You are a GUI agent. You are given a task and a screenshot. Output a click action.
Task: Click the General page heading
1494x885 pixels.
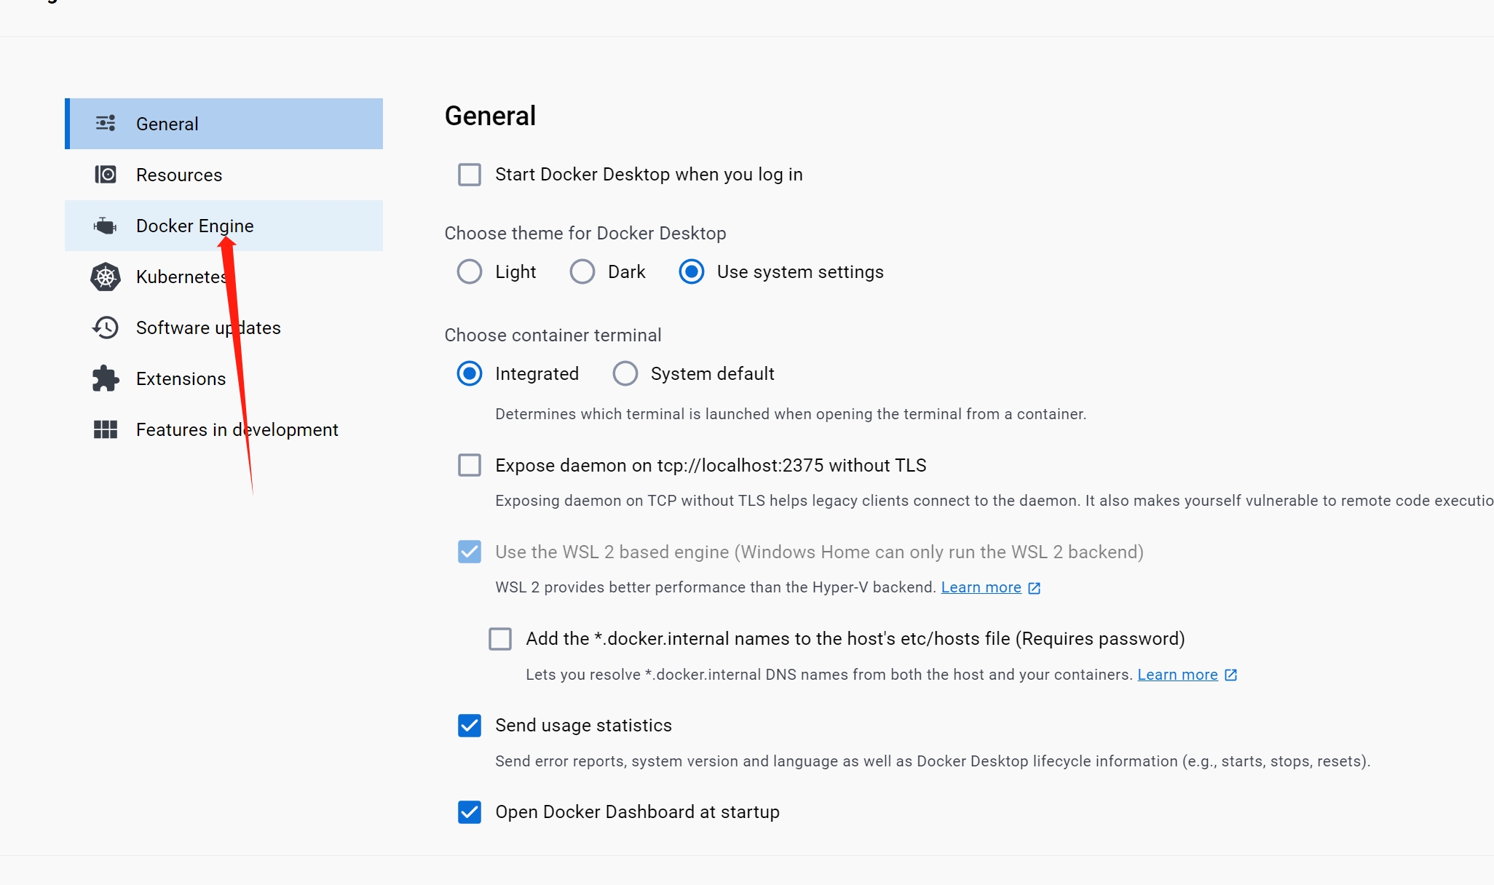point(490,116)
